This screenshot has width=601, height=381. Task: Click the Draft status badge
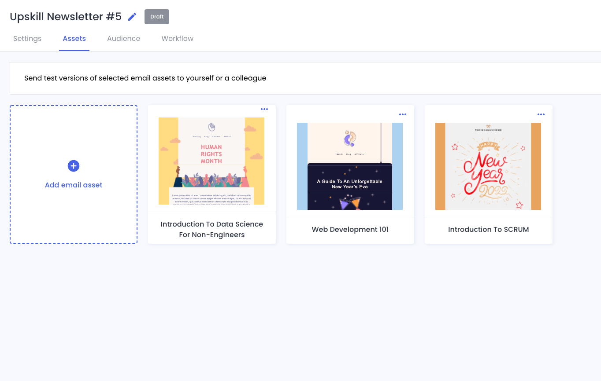point(156,17)
